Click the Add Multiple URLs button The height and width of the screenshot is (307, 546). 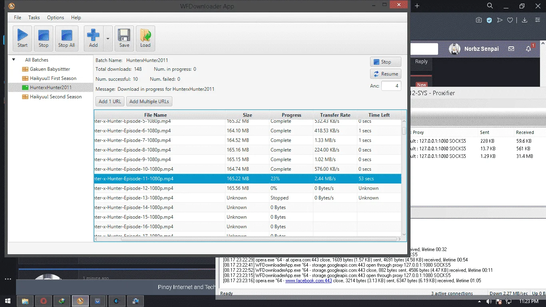click(149, 102)
